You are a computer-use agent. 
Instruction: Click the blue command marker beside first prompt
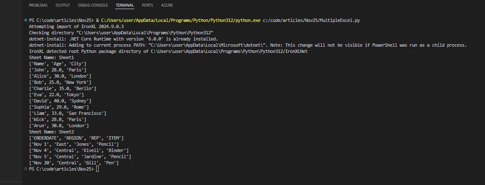(x=26, y=20)
